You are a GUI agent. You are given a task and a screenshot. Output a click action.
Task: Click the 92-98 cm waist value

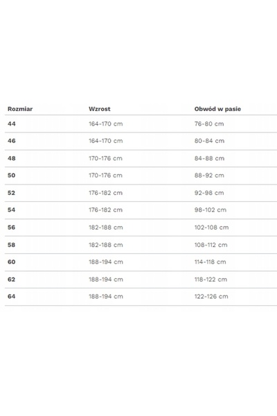[209, 193]
